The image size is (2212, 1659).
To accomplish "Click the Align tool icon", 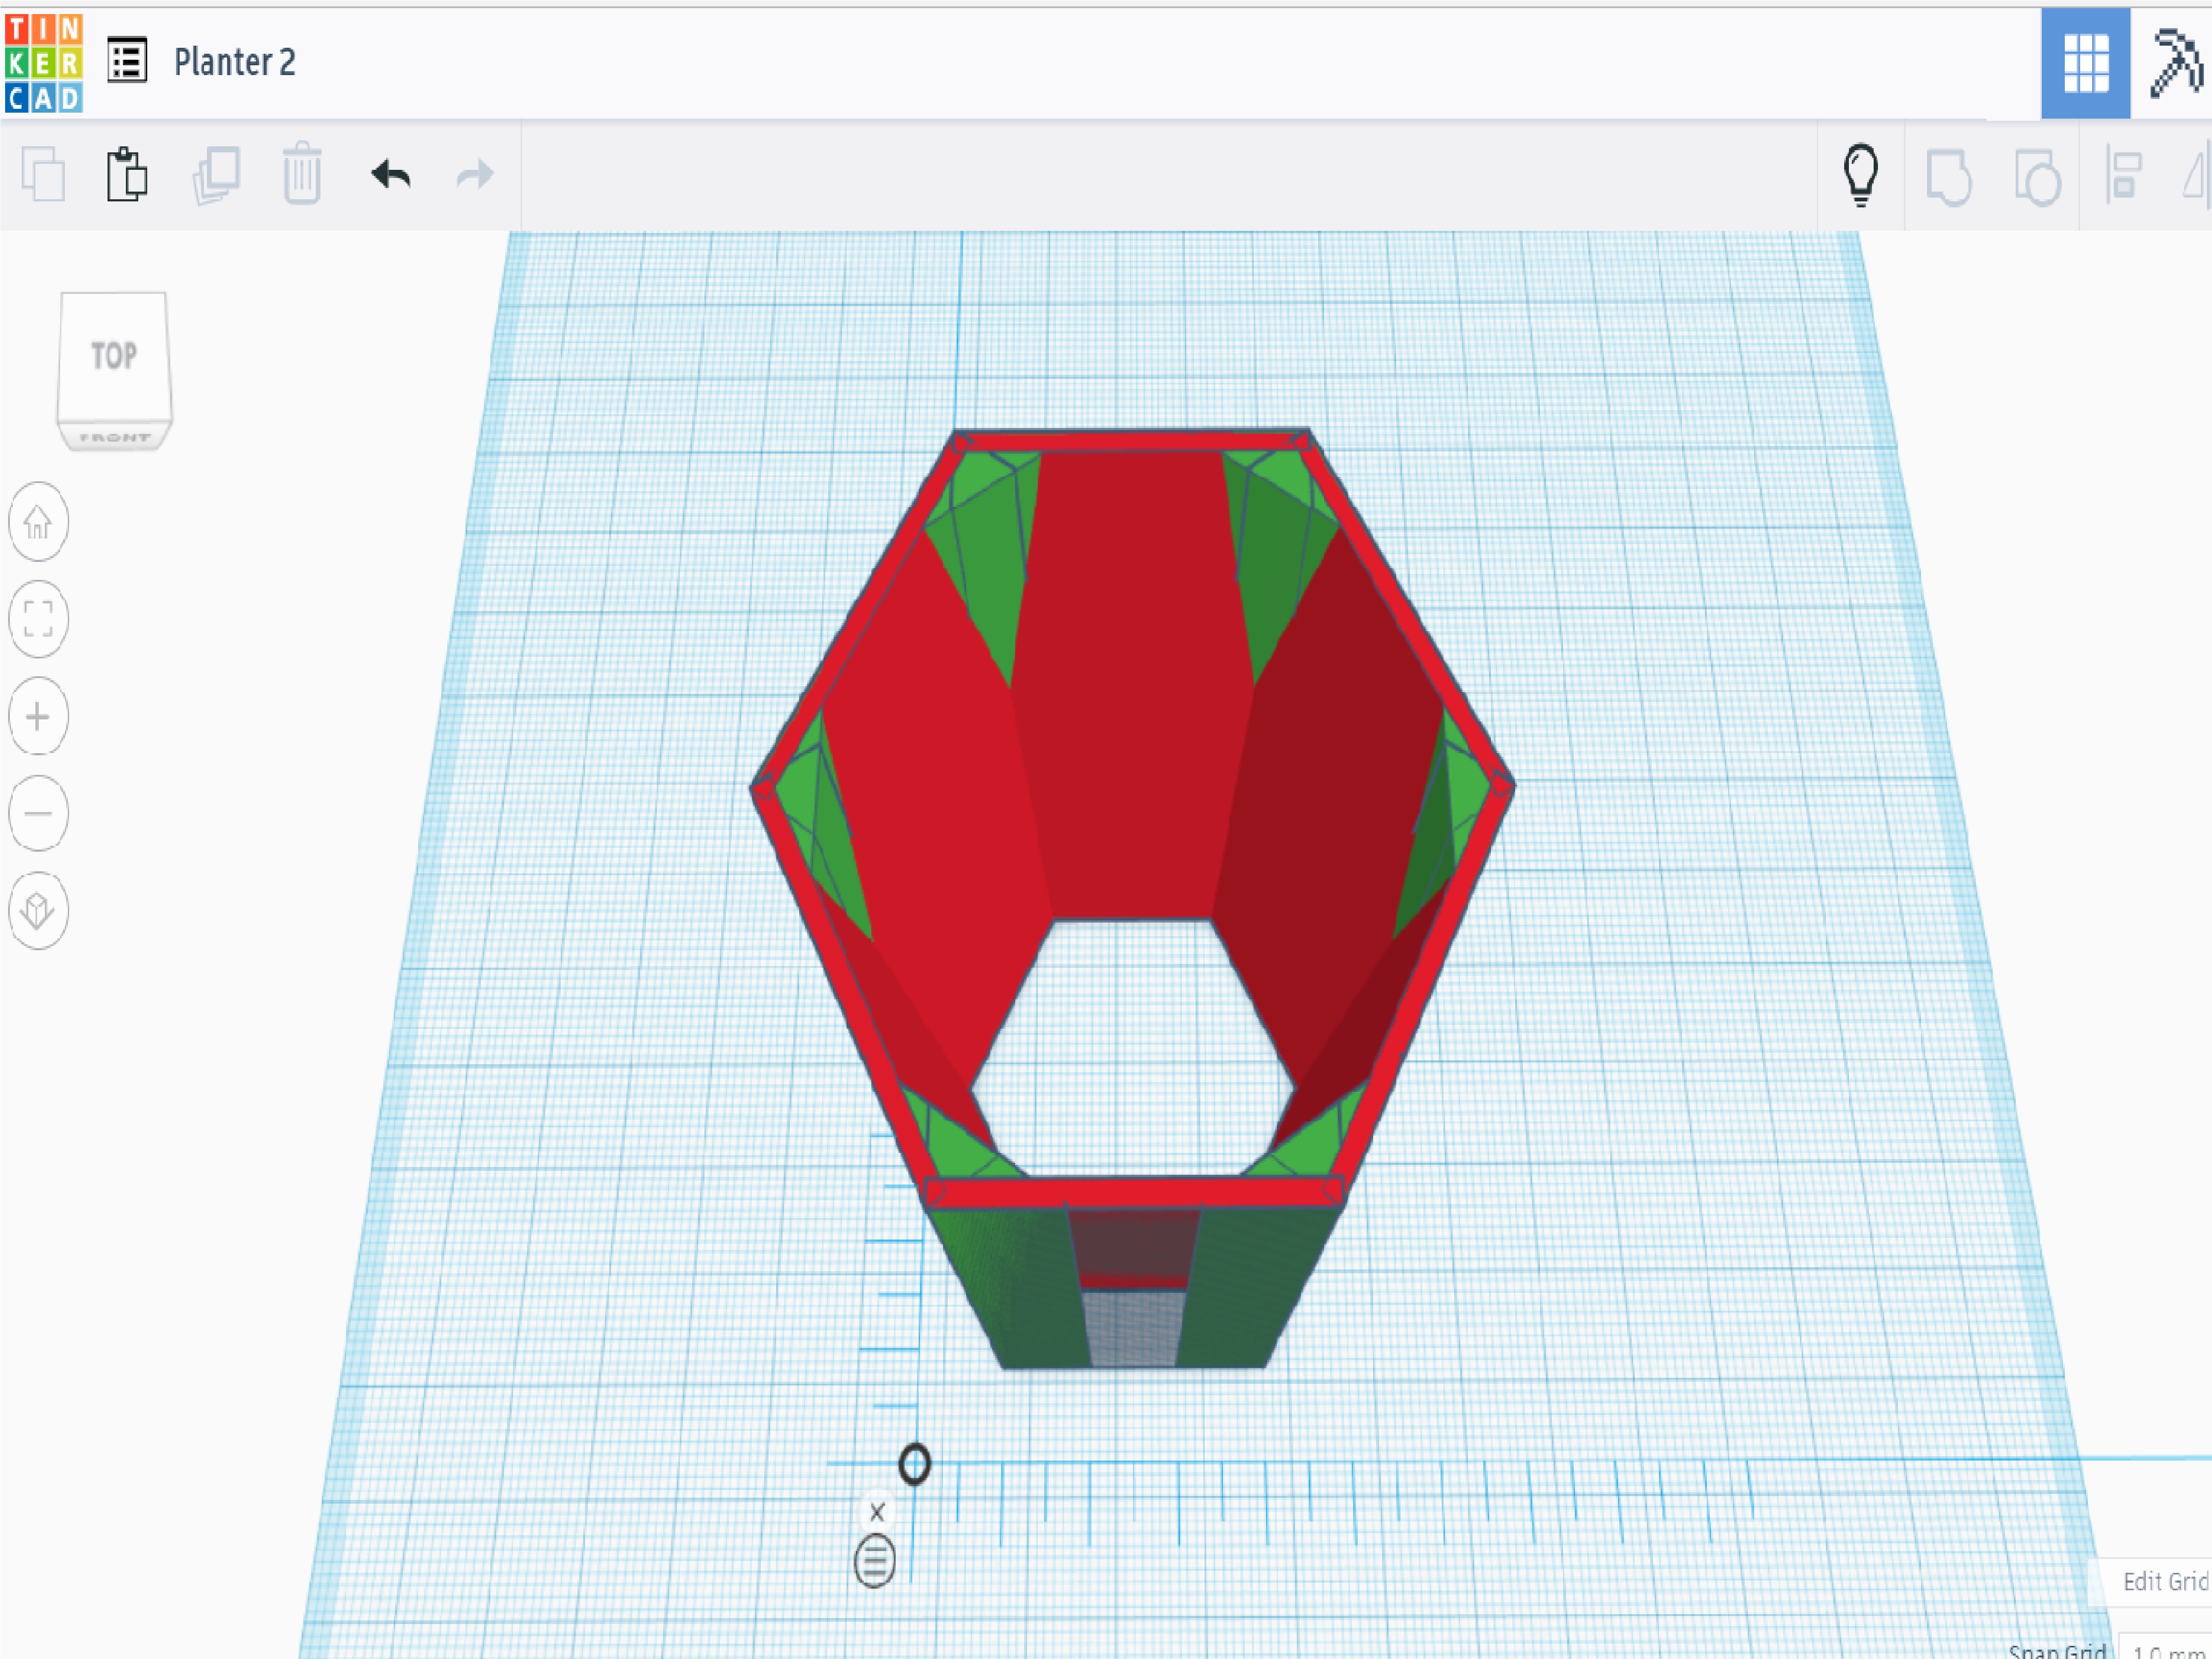I will point(2124,175).
